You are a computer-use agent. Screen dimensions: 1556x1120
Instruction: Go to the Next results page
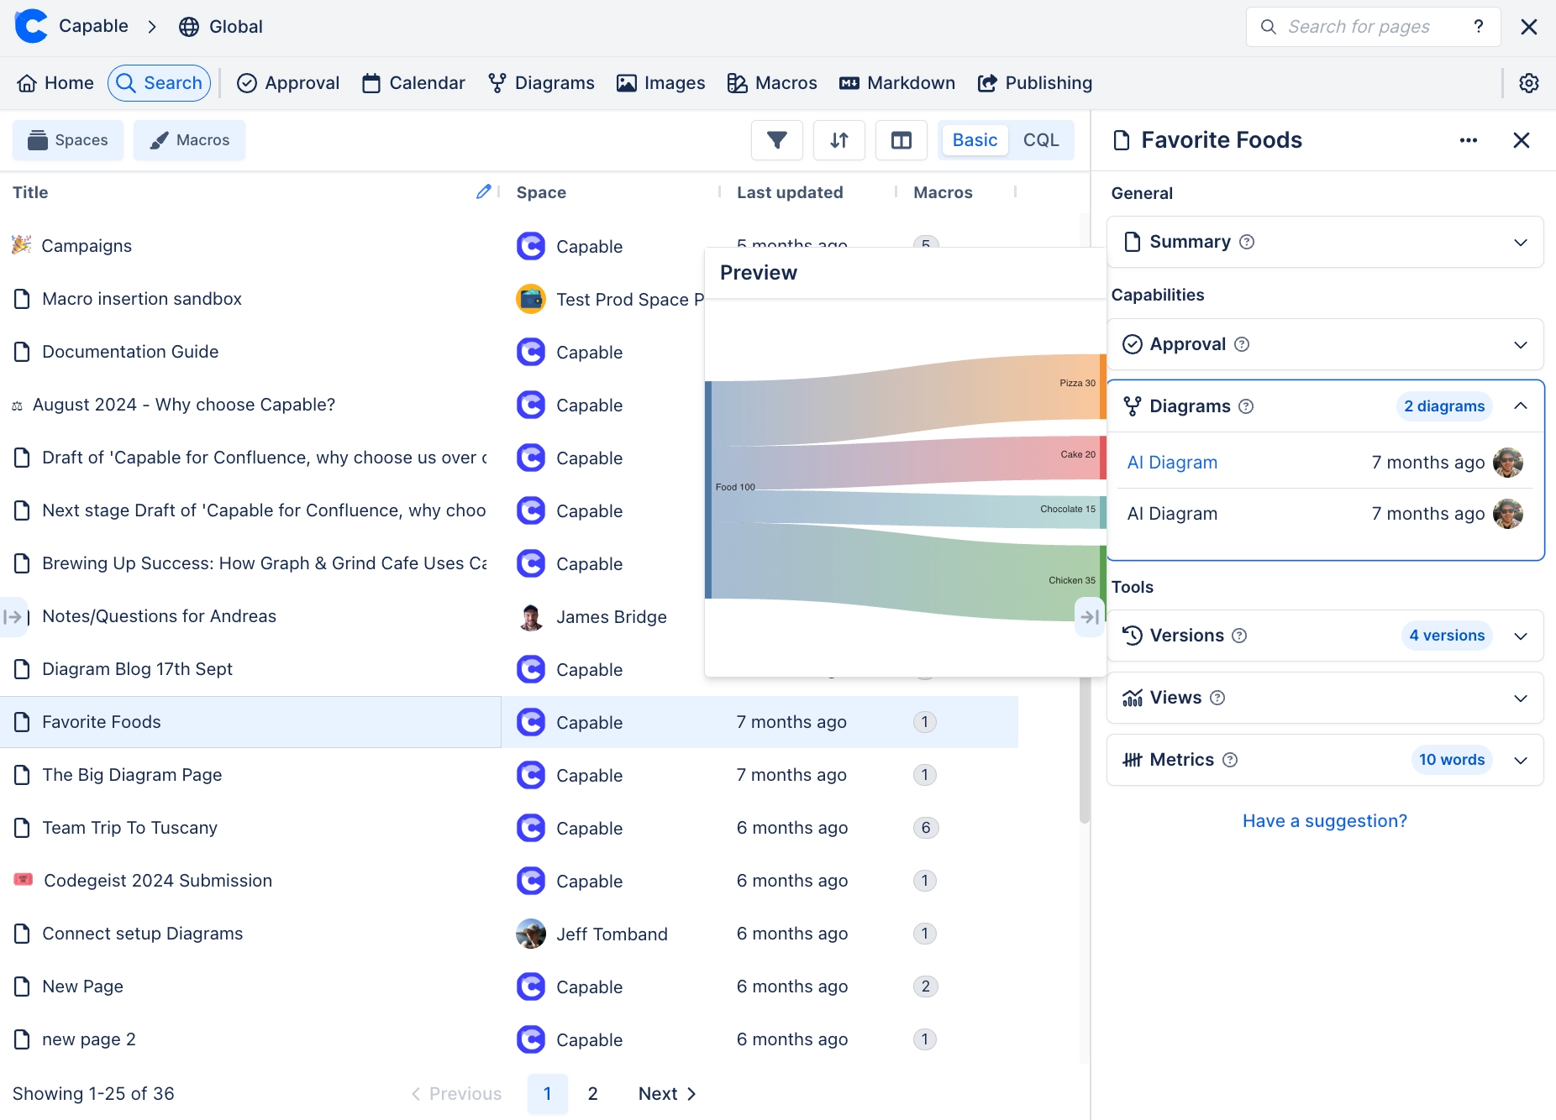[x=667, y=1093]
